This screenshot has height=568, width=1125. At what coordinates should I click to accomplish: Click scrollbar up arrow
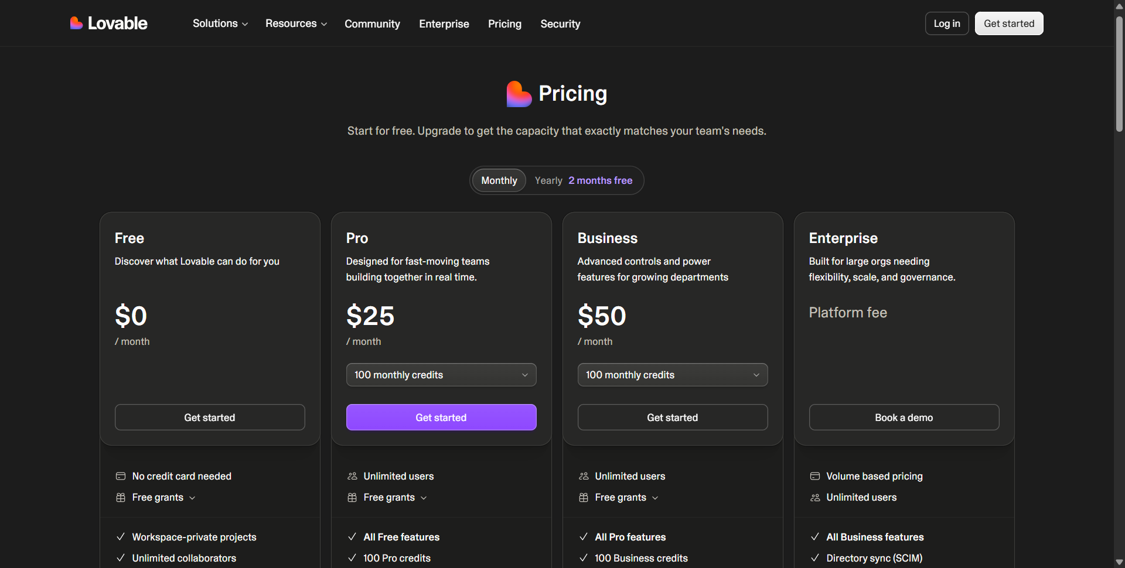point(1119,6)
